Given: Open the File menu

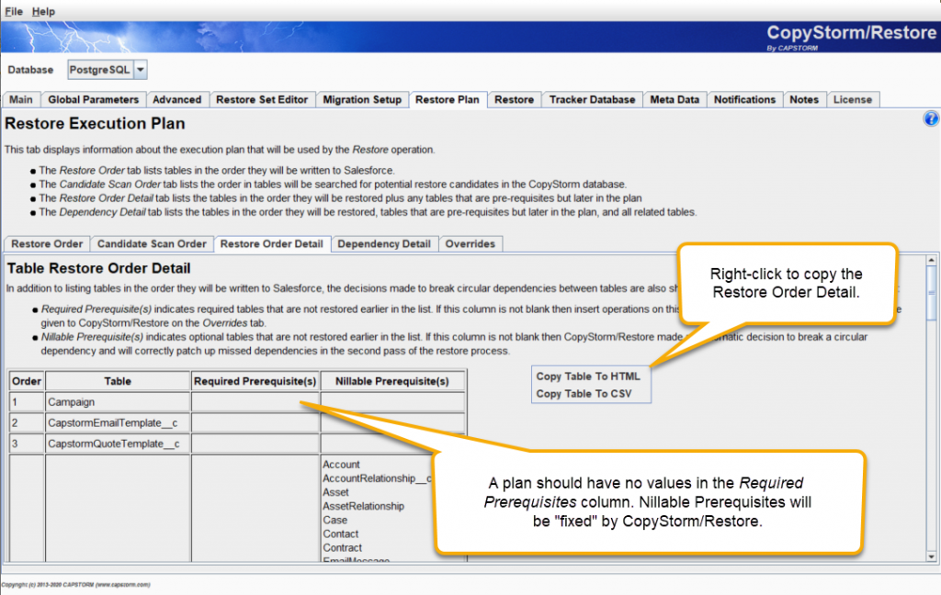Looking at the screenshot, I should 14,11.
